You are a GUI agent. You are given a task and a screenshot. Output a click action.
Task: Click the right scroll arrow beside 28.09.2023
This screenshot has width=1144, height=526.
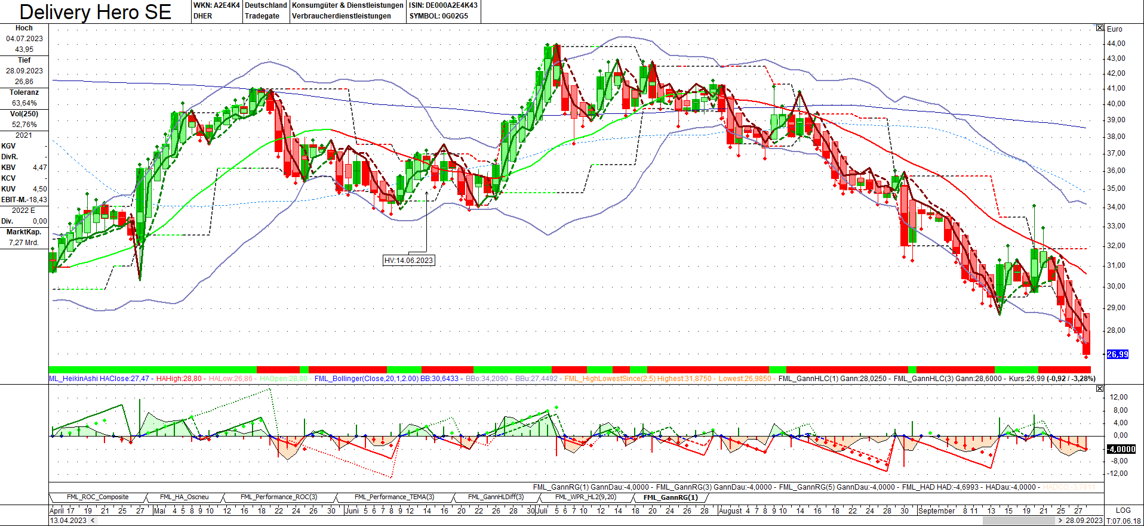[1060, 521]
